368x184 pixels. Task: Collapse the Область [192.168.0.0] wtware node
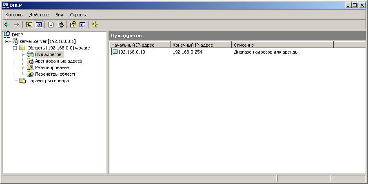pyautogui.click(x=15, y=48)
